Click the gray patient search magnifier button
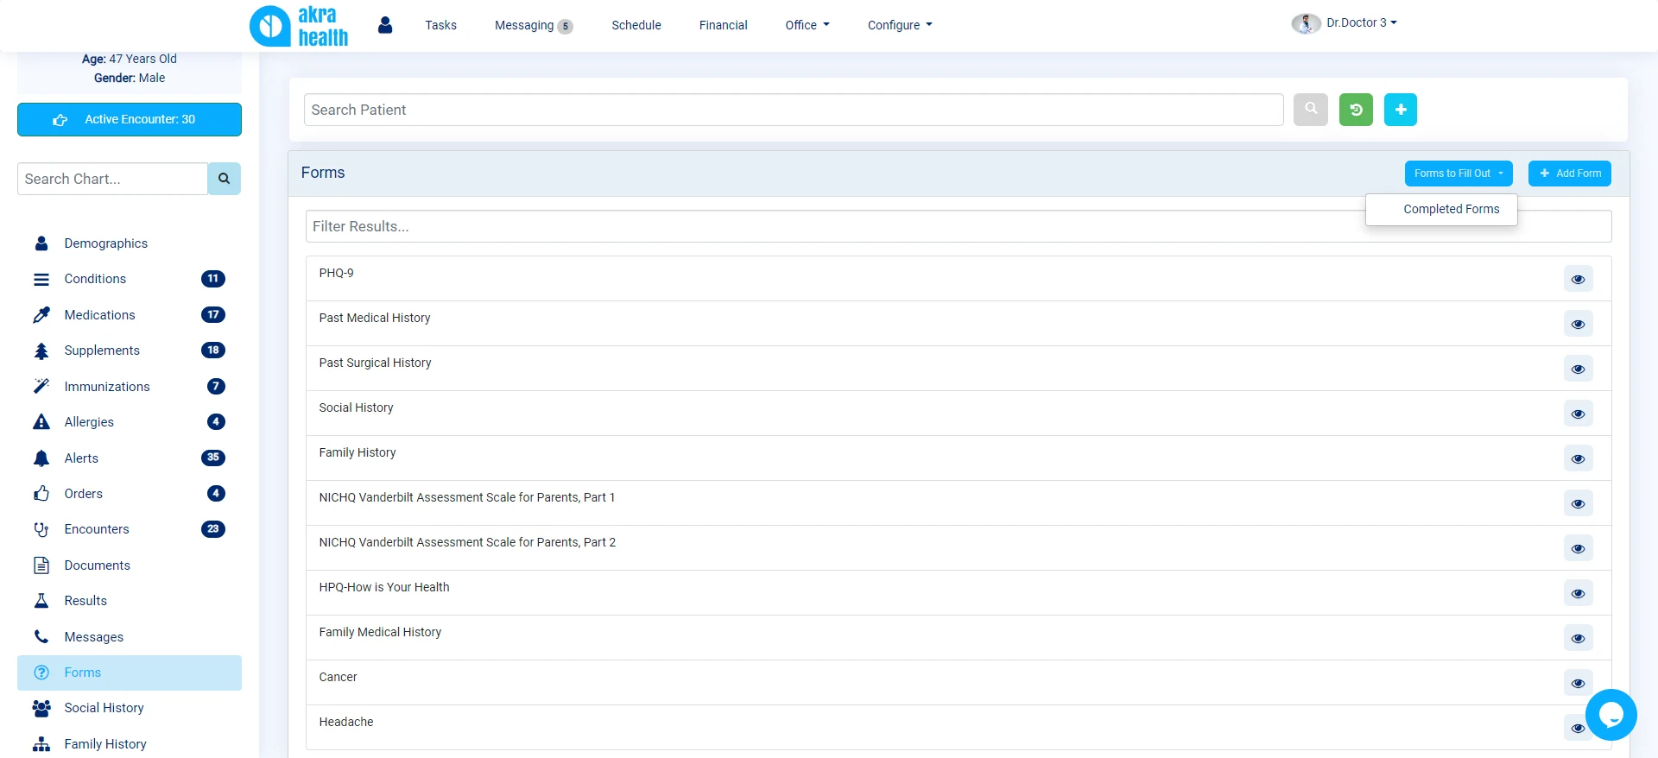 (x=1310, y=110)
